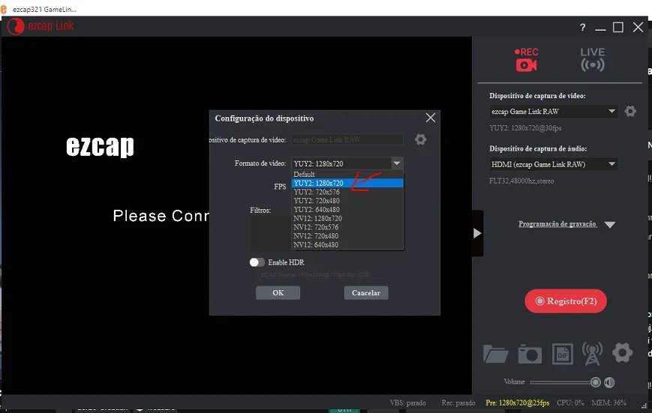Create a GIF with GIF icon
Viewport: 652px width, 413px height.
pyautogui.click(x=562, y=355)
